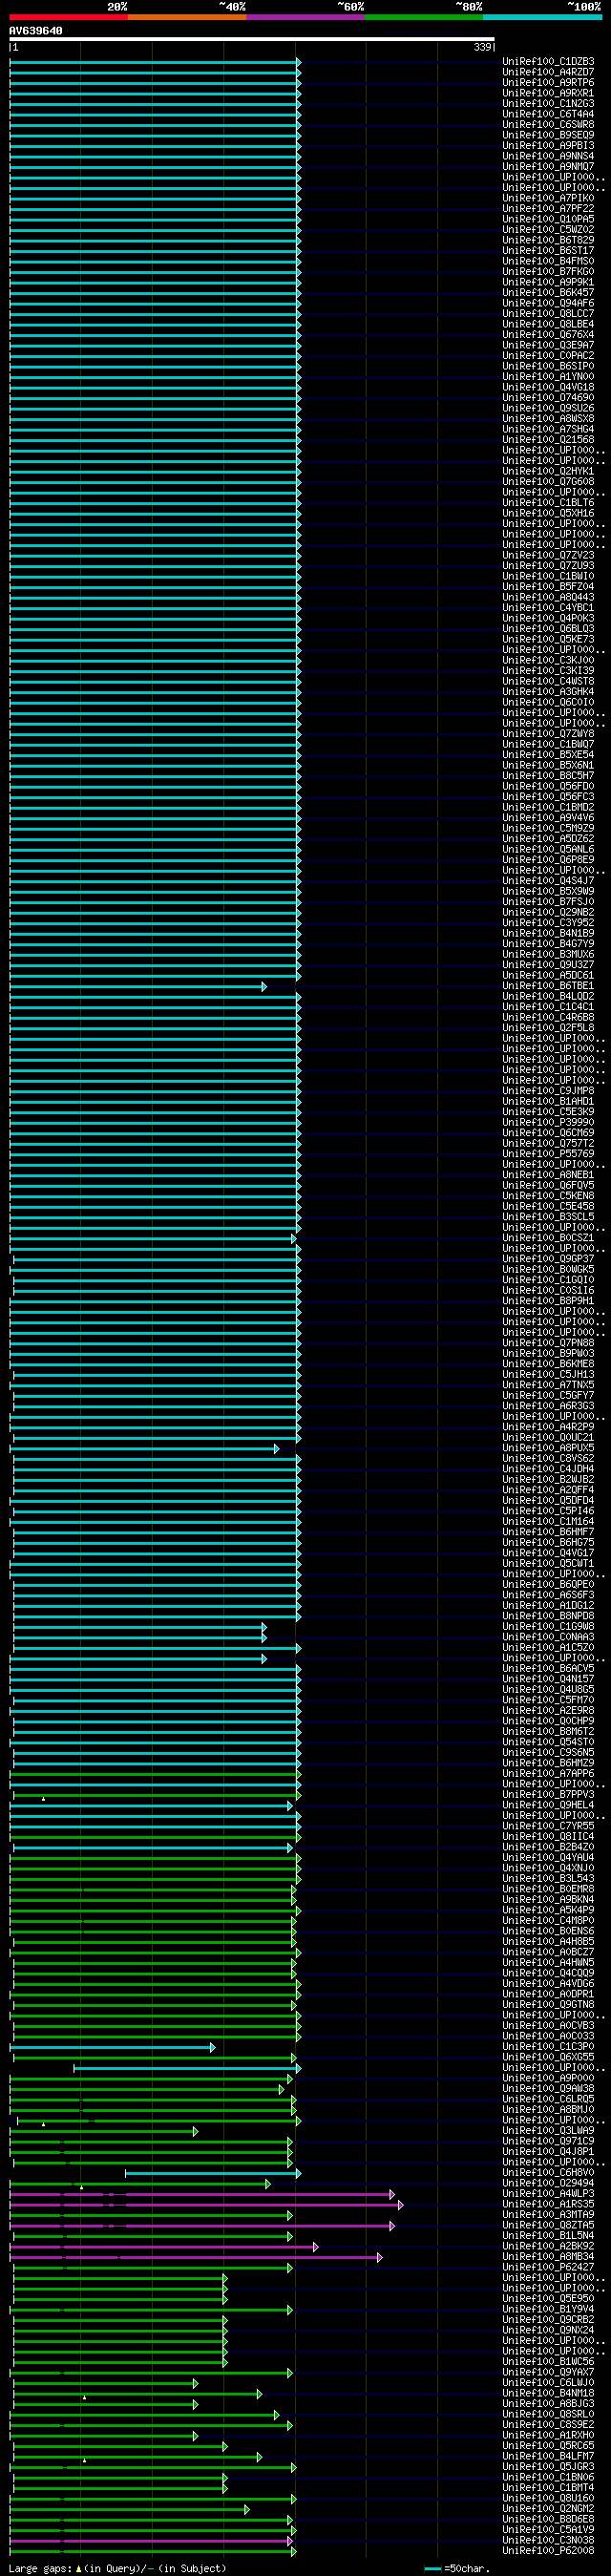Click hit UniRef100_C4YBC1
The width and height of the screenshot is (611, 2576).
[x=548, y=608]
